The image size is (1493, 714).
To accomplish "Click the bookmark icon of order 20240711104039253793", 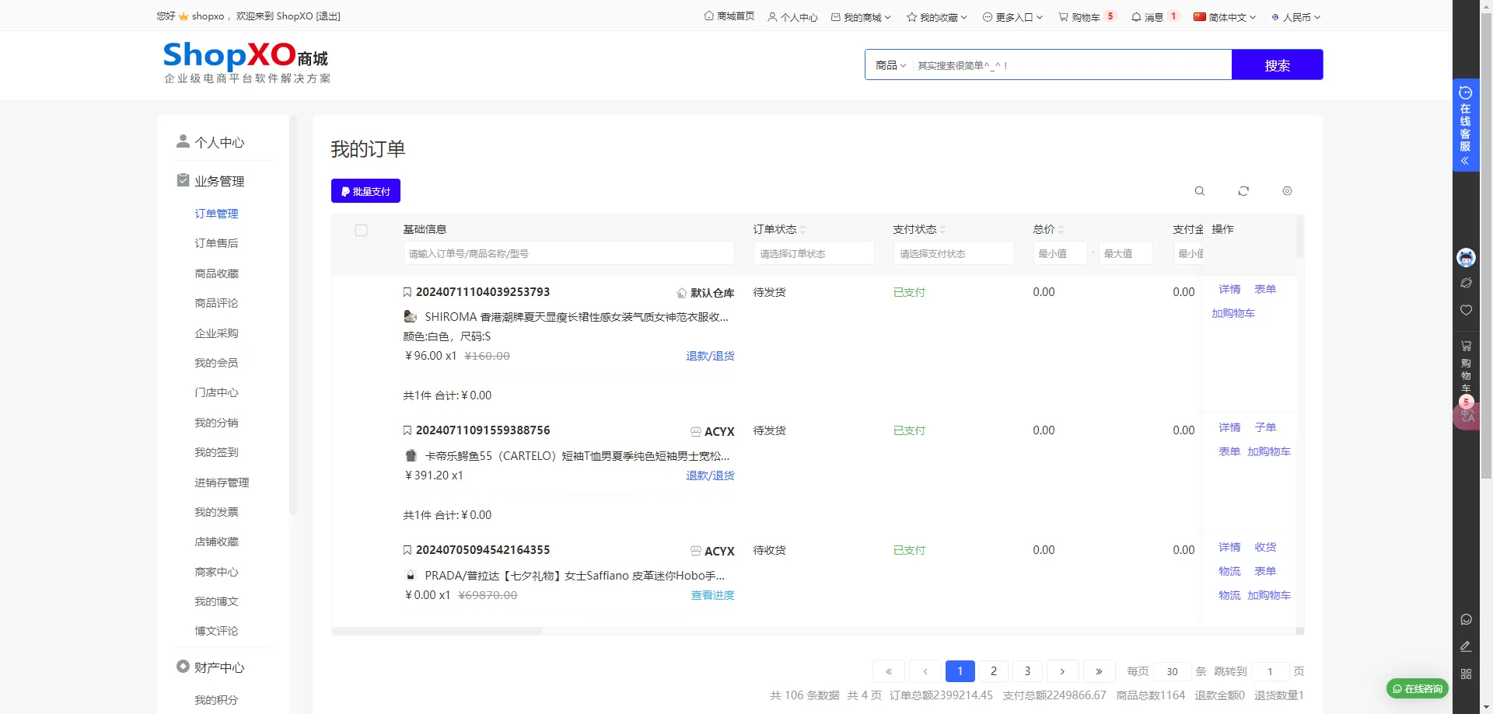I will (x=407, y=292).
